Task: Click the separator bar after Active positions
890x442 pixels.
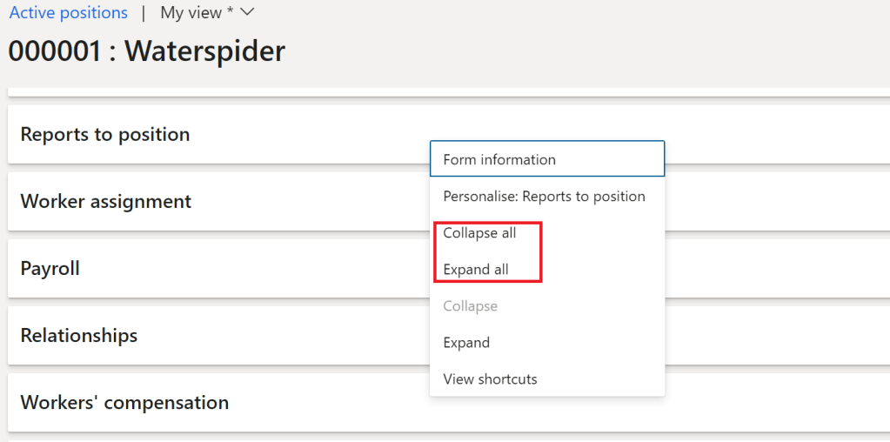Action: tap(144, 13)
